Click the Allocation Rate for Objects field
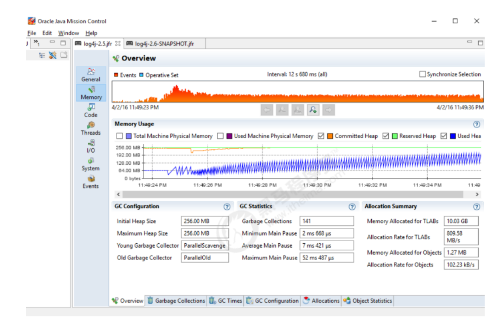 pyautogui.click(x=461, y=265)
